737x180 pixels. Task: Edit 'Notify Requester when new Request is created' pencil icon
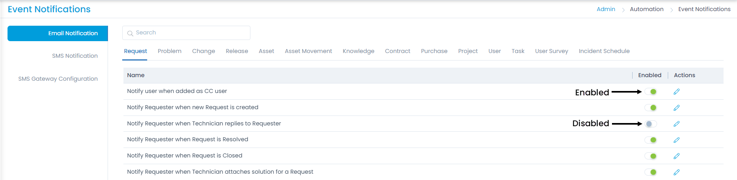676,108
